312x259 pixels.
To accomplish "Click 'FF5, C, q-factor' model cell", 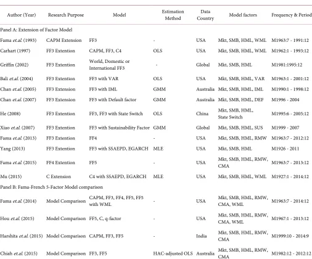I will point(105,218).
